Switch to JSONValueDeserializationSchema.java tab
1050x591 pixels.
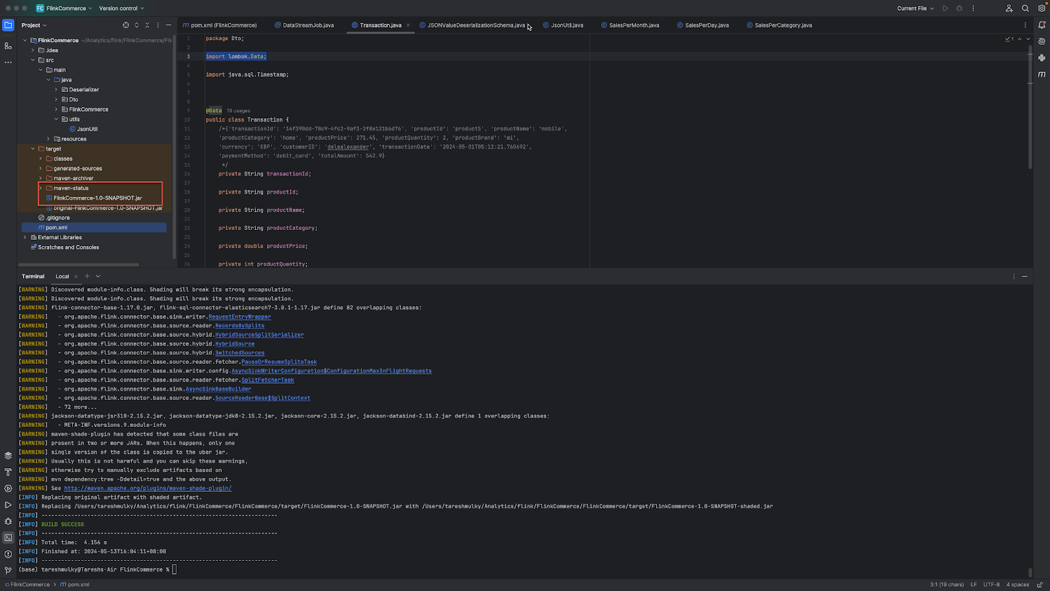click(x=472, y=25)
